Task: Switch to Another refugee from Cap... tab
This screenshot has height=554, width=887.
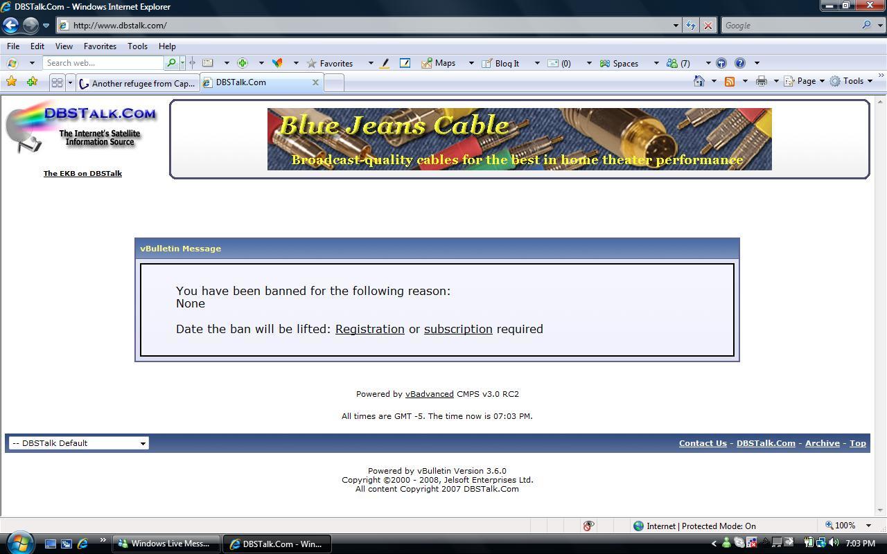Action: click(137, 83)
